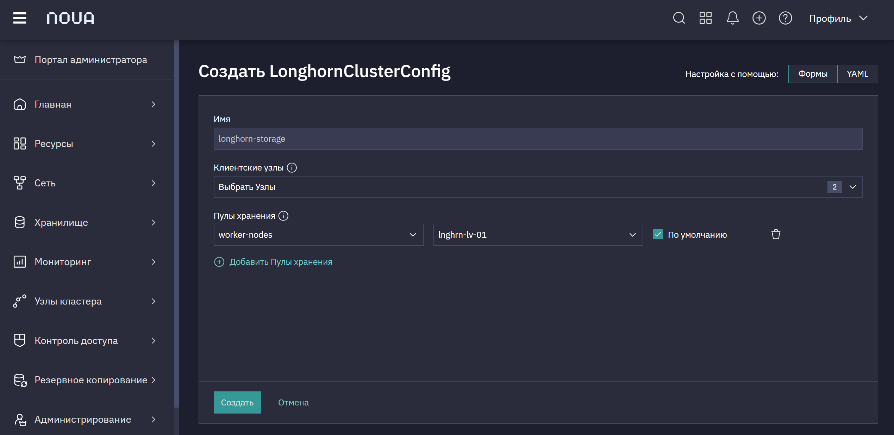
Task: Click the plus icon for adding storage pools
Action: (x=219, y=262)
